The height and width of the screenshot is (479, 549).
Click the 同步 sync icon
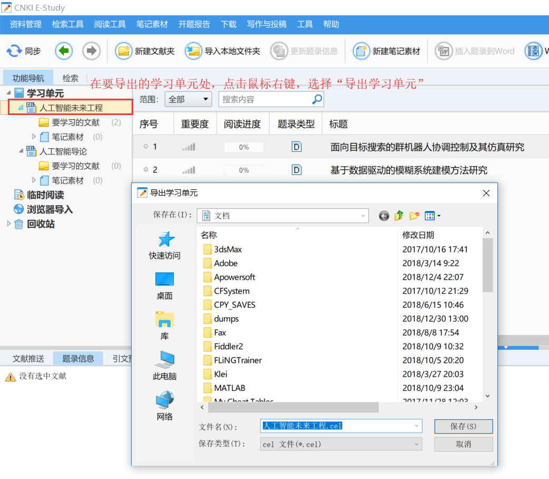point(15,51)
